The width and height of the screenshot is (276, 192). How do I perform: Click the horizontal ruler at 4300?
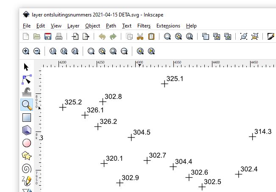(x=139, y=64)
